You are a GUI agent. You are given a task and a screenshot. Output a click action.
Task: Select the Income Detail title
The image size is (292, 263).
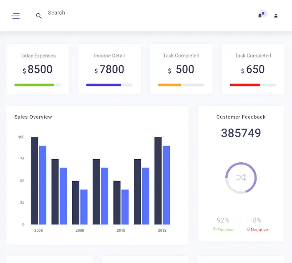[x=109, y=56]
